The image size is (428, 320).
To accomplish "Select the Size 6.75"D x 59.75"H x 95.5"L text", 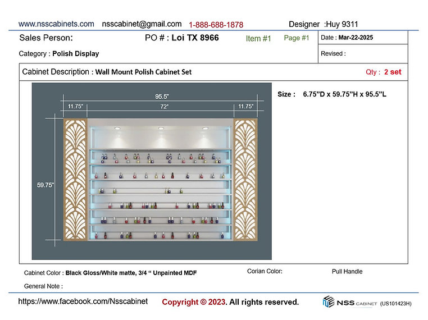I will pos(332,94).
